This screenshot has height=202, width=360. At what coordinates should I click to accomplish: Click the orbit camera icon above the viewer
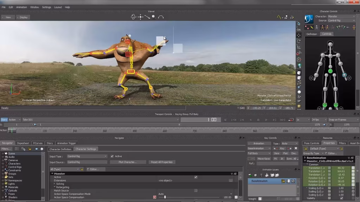click(134, 16)
